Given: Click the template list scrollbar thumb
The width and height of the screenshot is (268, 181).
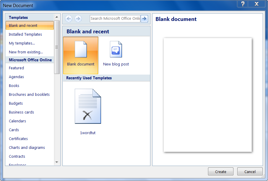Looking at the screenshot, I should (x=57, y=47).
